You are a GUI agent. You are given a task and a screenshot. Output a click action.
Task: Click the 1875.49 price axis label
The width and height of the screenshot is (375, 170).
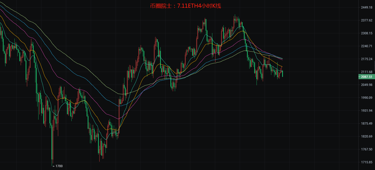tap(366, 123)
